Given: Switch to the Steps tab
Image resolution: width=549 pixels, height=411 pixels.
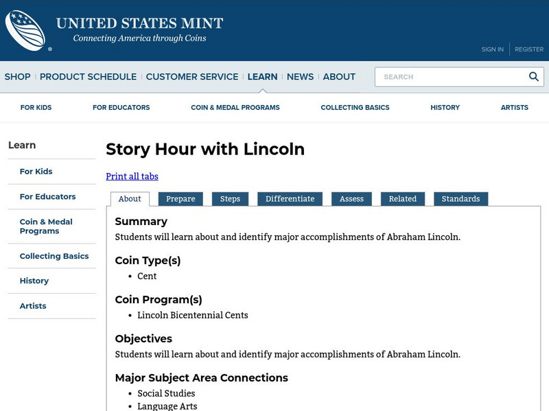Looking at the screenshot, I should [231, 198].
